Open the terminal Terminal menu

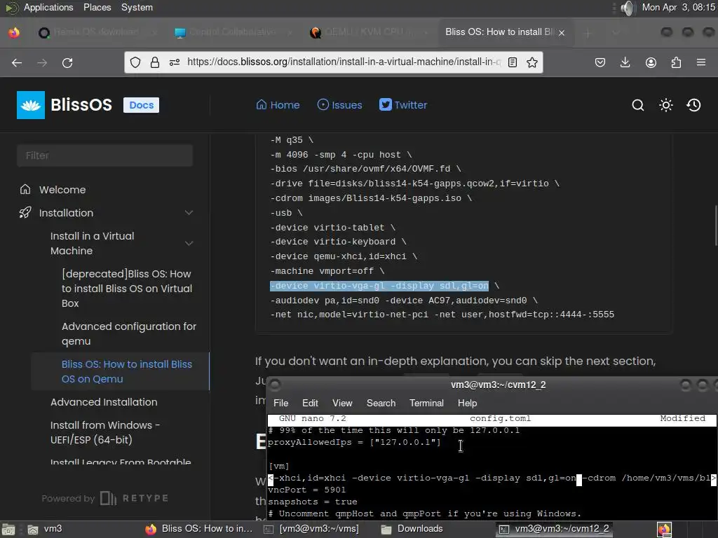pyautogui.click(x=426, y=403)
